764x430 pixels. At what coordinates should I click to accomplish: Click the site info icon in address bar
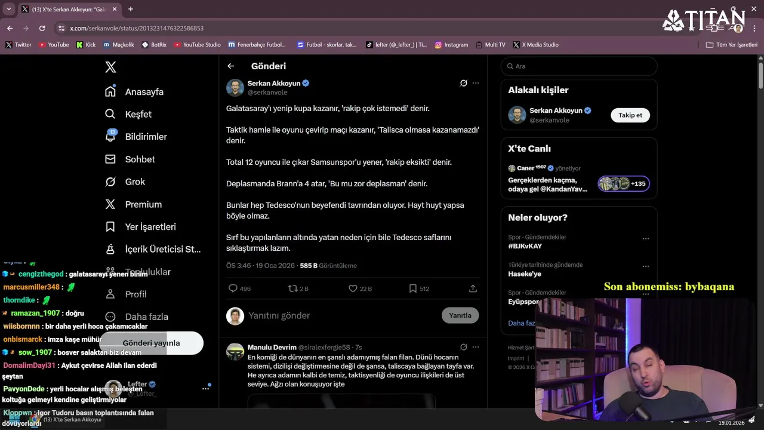[x=61, y=28]
